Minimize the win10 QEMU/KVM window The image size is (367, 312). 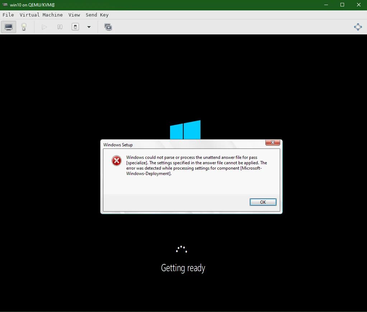pyautogui.click(x=326, y=5)
